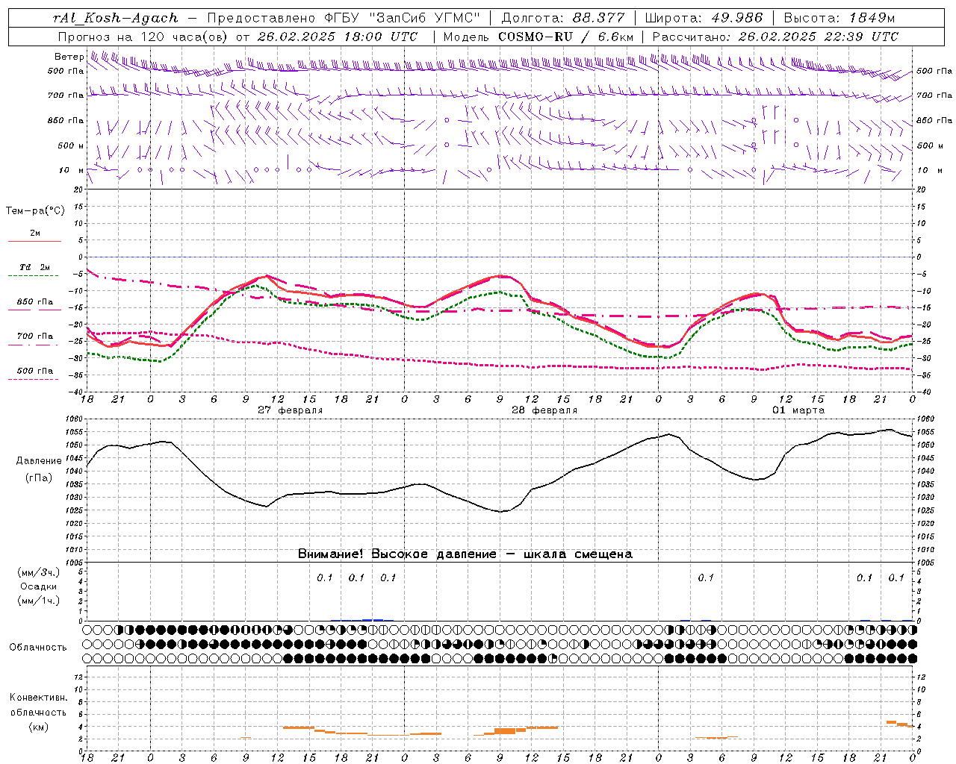The height and width of the screenshot is (764, 956).
Task: Click the 28 февраля date label
Action: point(544,410)
